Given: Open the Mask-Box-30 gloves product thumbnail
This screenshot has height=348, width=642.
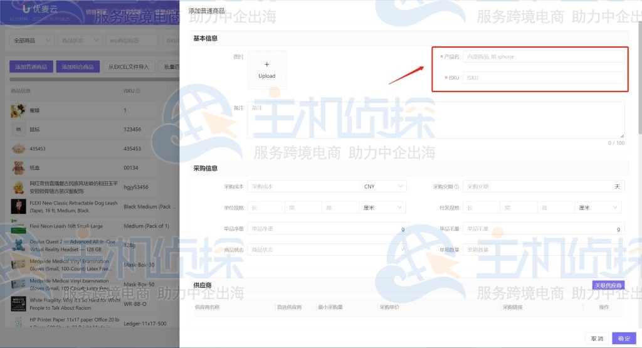Looking at the screenshot, I should (18, 265).
